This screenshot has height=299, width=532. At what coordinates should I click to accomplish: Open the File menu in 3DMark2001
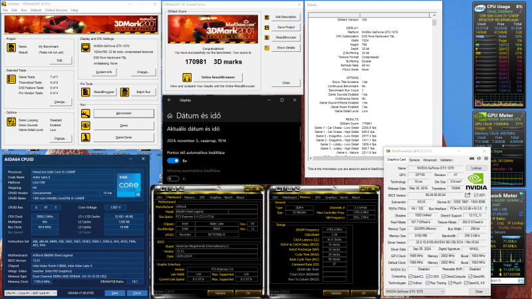click(5, 10)
